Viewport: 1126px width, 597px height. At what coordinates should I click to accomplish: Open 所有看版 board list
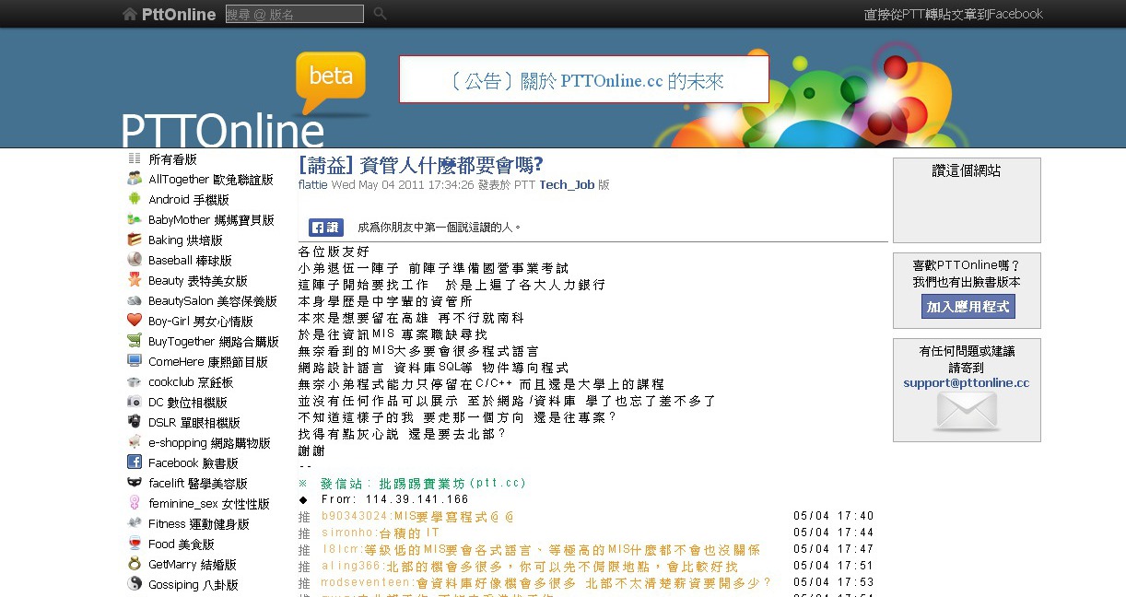tap(173, 159)
